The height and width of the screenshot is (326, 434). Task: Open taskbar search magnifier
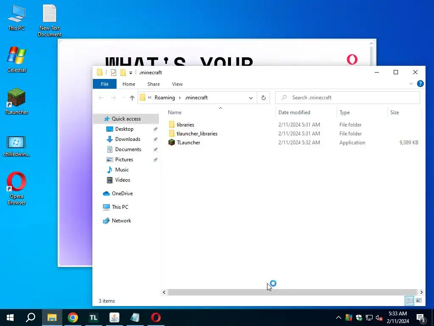click(x=31, y=318)
